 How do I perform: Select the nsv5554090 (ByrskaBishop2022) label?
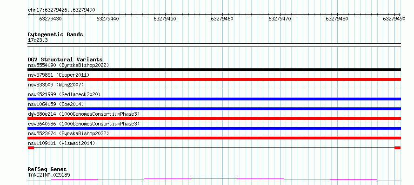point(68,65)
